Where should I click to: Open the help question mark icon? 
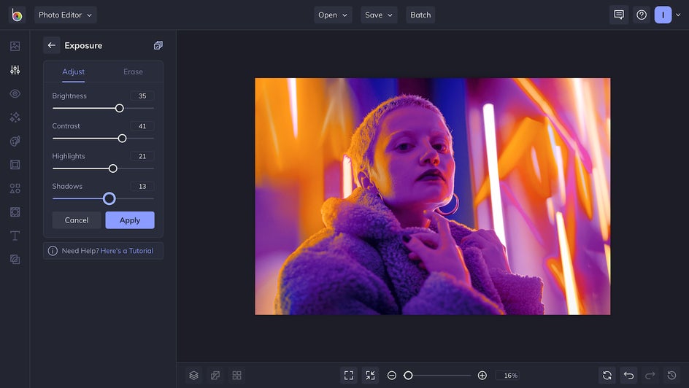pos(642,15)
